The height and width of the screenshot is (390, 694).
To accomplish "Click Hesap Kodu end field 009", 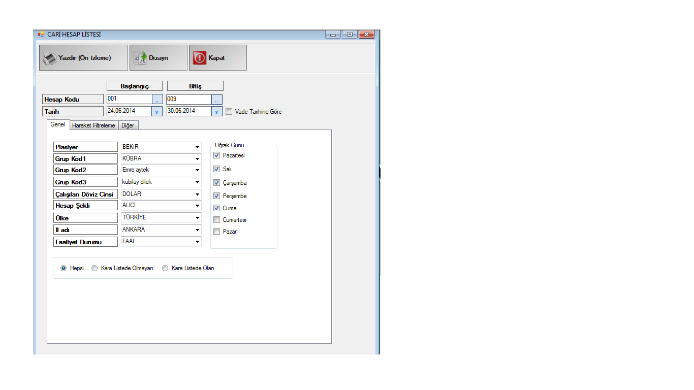I will point(189,100).
